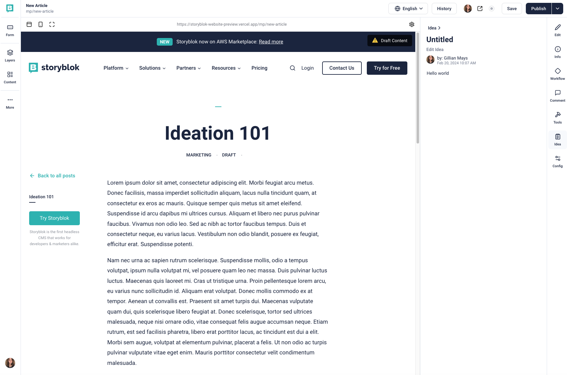Open the Layers sidebar panel
Screen dimensions: 567x375
10,56
